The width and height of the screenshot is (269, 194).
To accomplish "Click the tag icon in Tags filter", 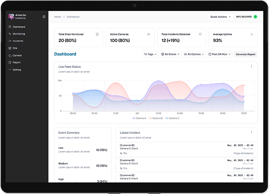I will (146, 54).
